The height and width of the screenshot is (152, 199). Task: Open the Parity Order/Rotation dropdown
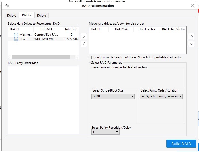click(161, 96)
